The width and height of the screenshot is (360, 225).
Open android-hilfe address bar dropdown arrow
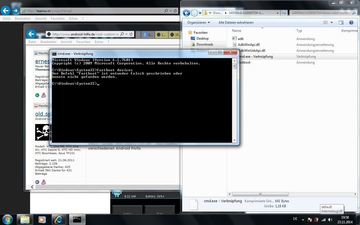tap(126, 34)
